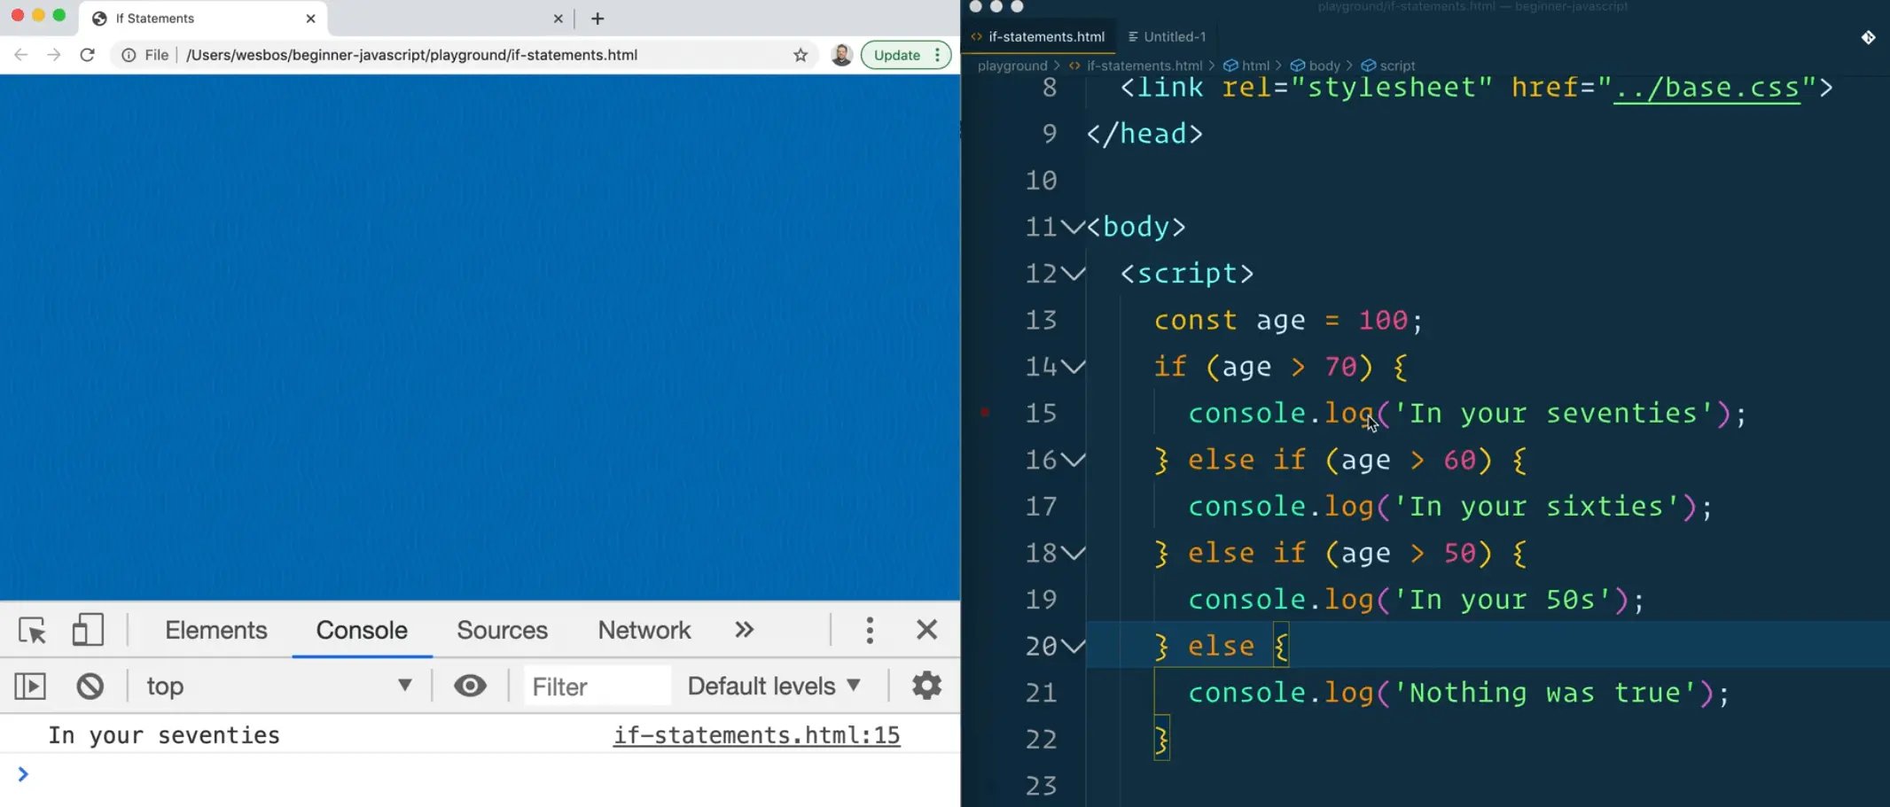This screenshot has width=1890, height=807.
Task: Open DevTools settings gear
Action: 925,685
